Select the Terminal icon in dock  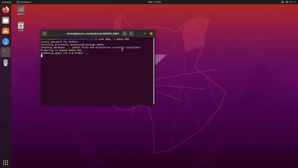tap(6, 52)
